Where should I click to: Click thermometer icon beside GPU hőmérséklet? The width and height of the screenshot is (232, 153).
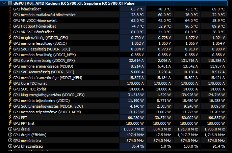click(10, 9)
